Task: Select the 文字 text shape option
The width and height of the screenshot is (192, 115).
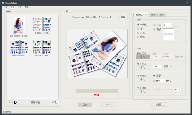Action: click(x=154, y=25)
